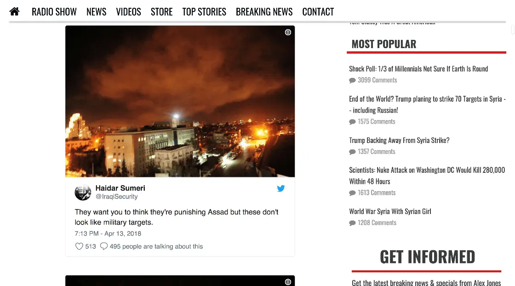This screenshot has height=286, width=515.
Task: Click the Twitter bird logo in the tweet
Action: click(281, 188)
